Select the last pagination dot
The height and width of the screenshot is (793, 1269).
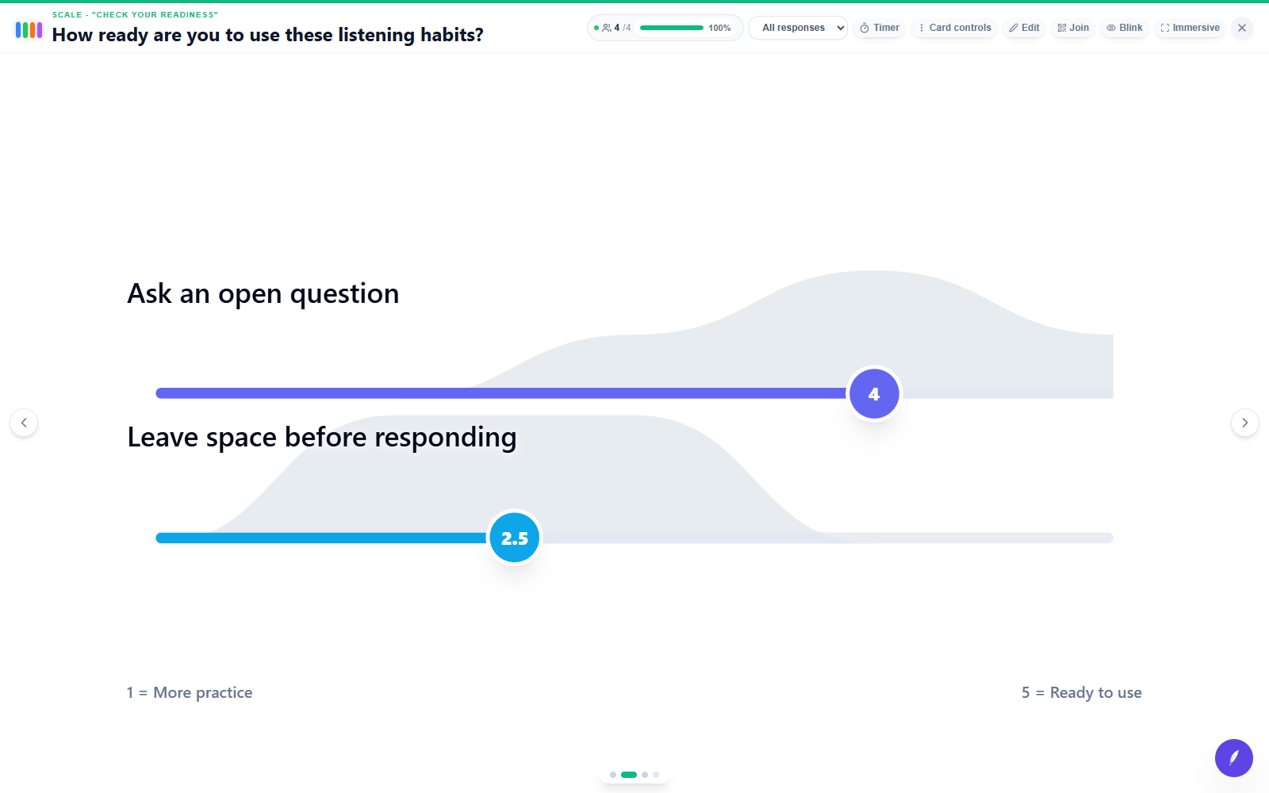coord(656,775)
